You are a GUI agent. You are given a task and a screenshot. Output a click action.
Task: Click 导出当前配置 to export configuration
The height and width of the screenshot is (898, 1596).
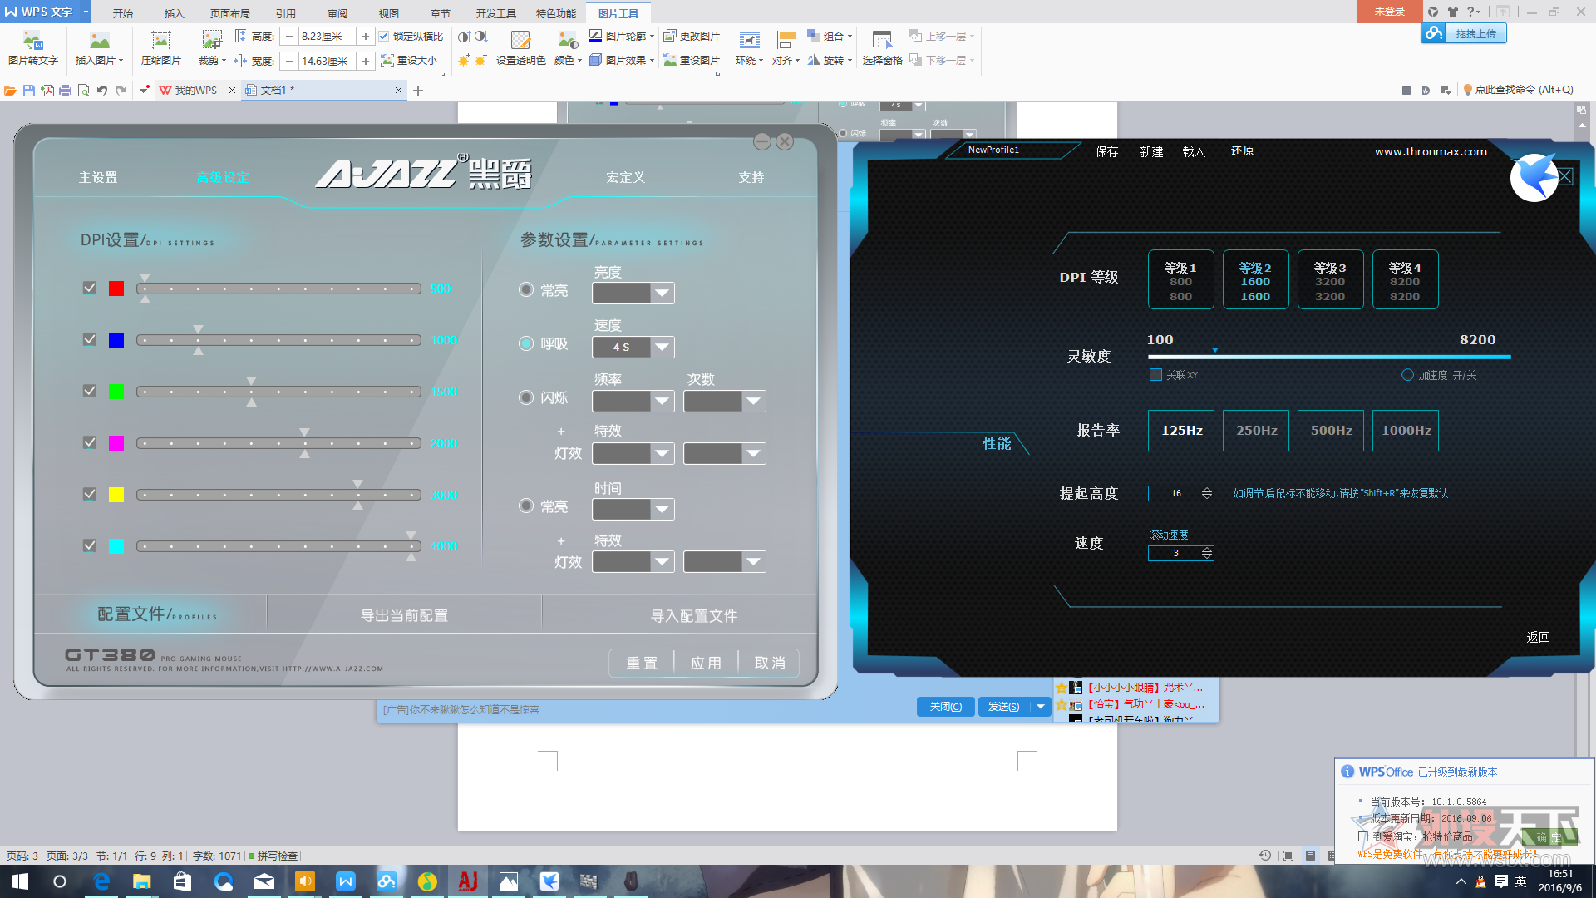(x=404, y=615)
